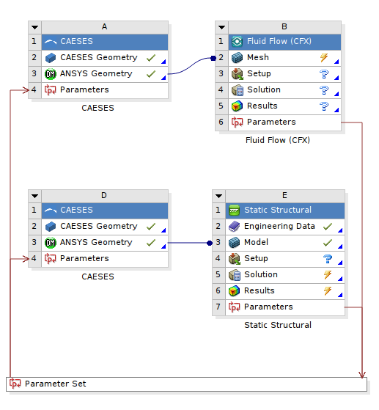The width and height of the screenshot is (379, 410).
Task: Click Setup question mark status in system E
Action: pyautogui.click(x=328, y=259)
